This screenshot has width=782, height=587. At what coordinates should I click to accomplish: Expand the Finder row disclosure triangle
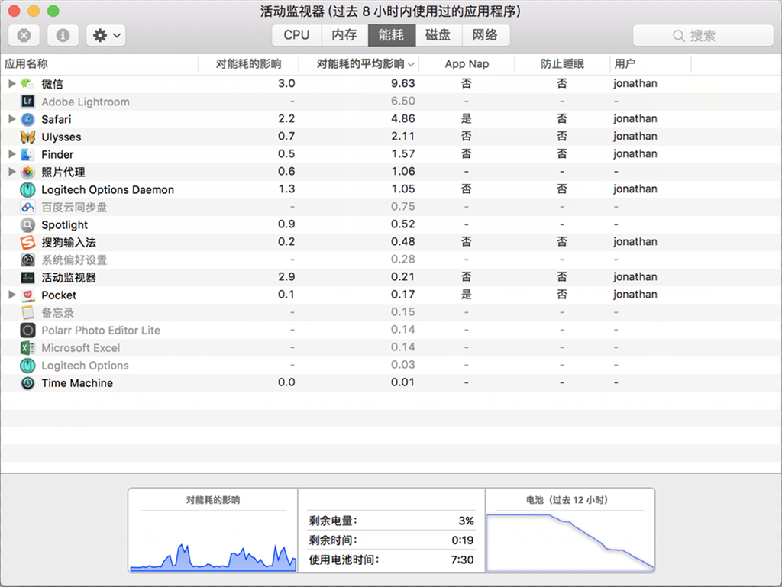(11, 154)
